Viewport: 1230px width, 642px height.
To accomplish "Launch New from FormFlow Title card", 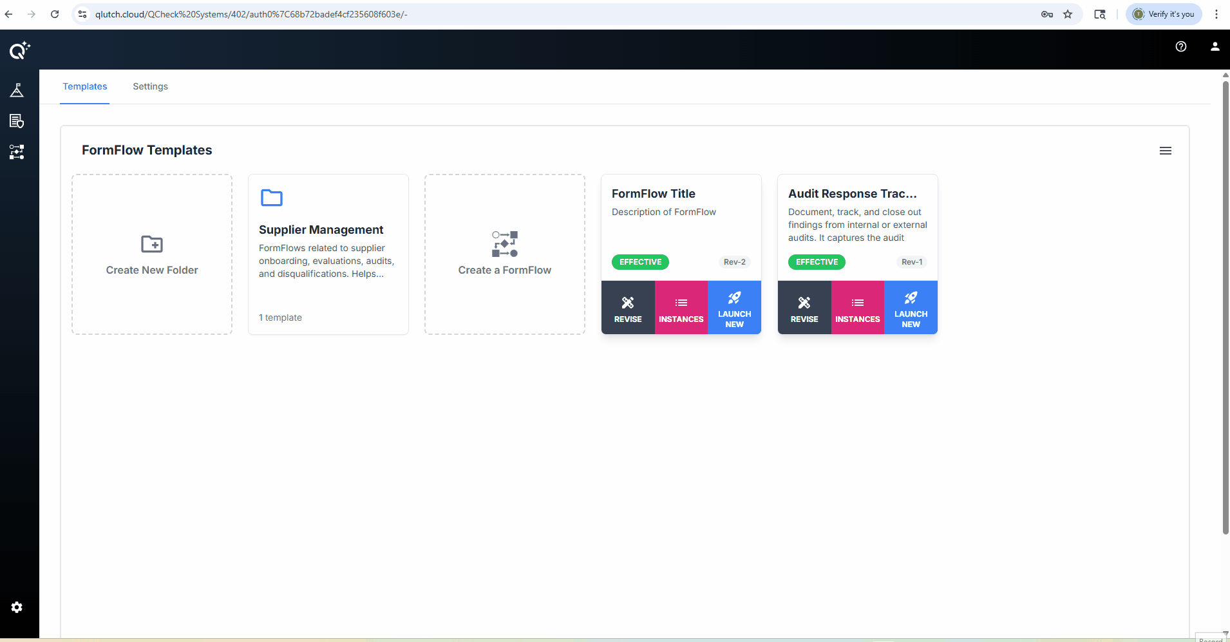I will click(x=734, y=308).
